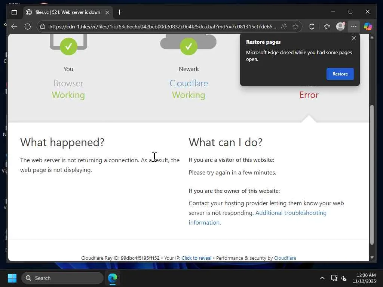Image resolution: width=383 pixels, height=287 pixels.
Task: Open the muted volume tray icon
Action: tap(344, 278)
